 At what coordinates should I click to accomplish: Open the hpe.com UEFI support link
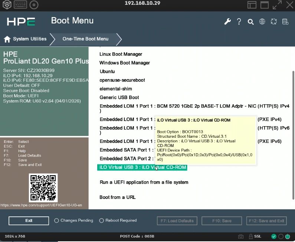click(x=41, y=205)
